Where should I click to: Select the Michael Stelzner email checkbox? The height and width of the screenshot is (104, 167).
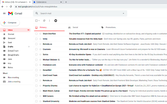pos(36,60)
